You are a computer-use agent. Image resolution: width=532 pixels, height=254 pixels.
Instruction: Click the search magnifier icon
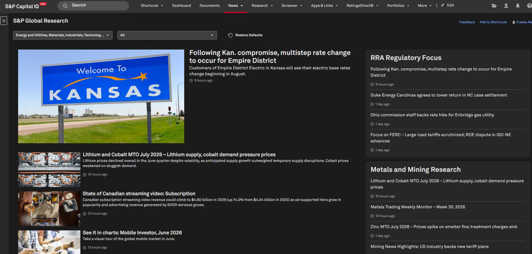click(65, 6)
